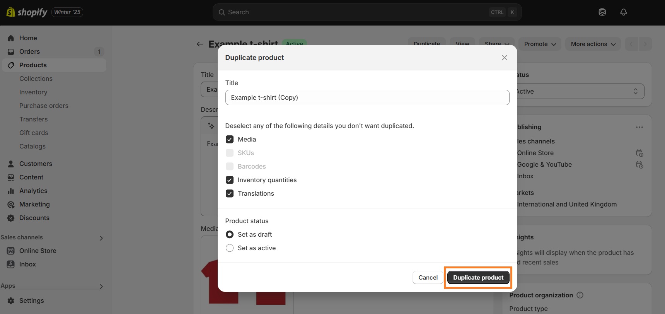The width and height of the screenshot is (665, 314).
Task: Toggle the Barcodes checkbox
Action: click(230, 166)
